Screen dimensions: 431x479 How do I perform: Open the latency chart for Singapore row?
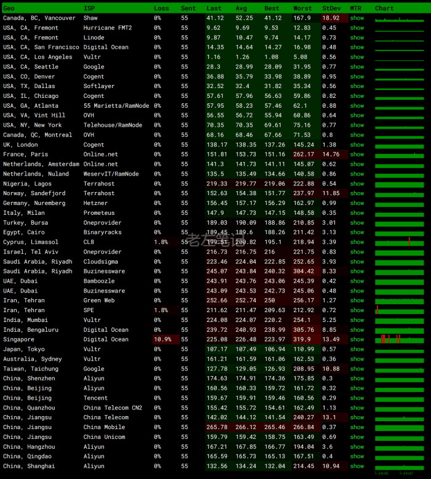[x=399, y=339]
